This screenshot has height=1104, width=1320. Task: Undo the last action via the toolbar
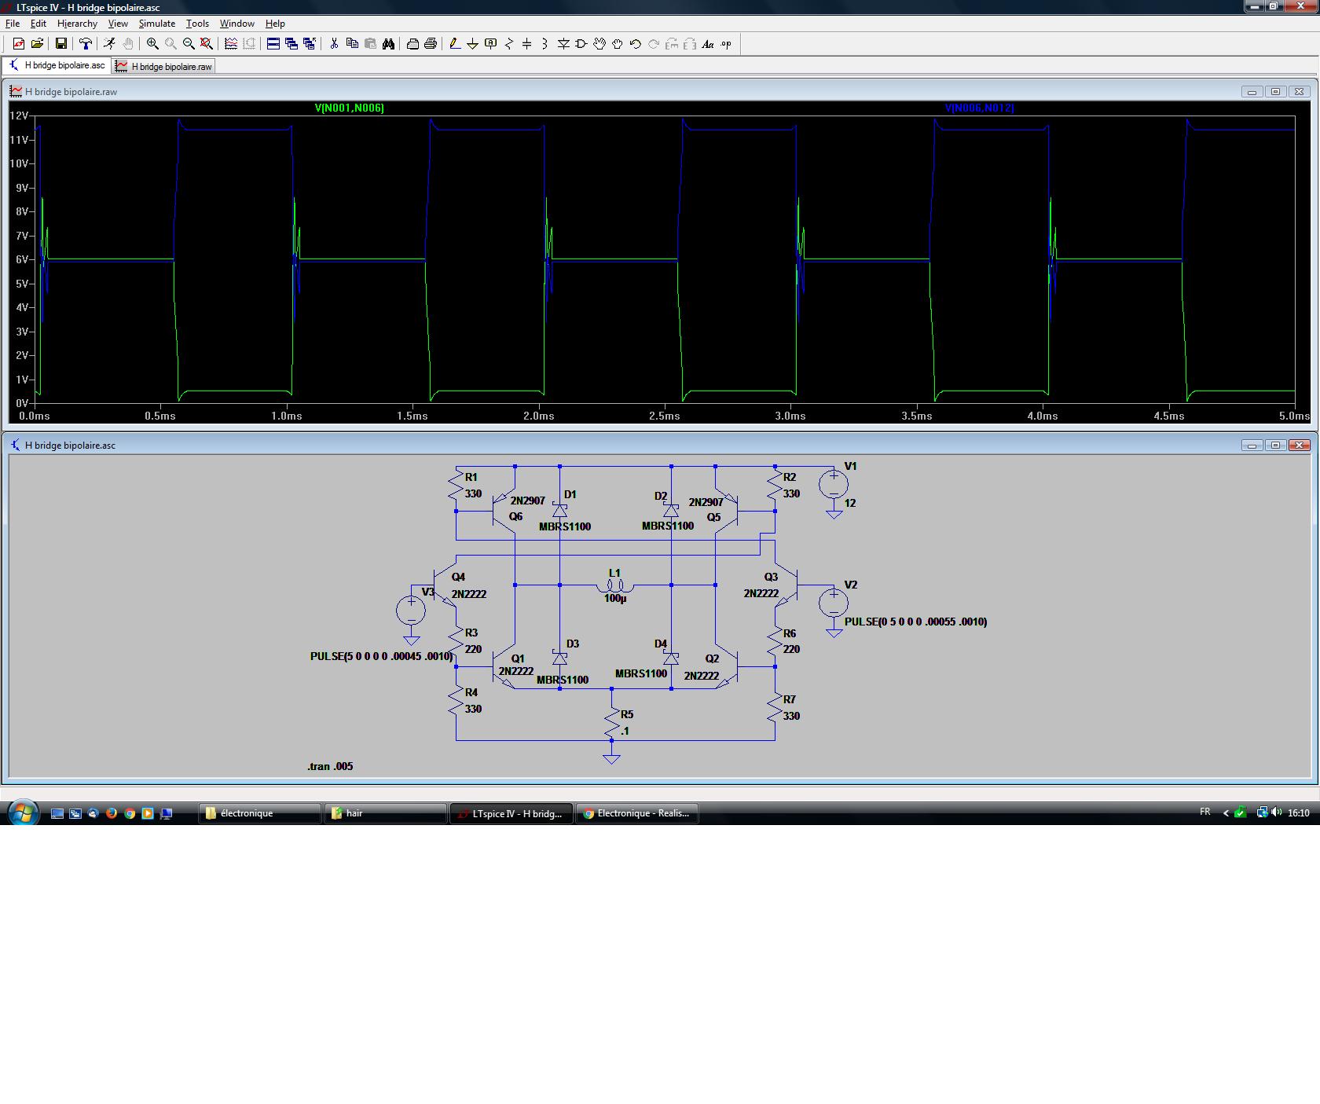(x=636, y=44)
